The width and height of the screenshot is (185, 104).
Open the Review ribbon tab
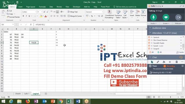pos(59,7)
